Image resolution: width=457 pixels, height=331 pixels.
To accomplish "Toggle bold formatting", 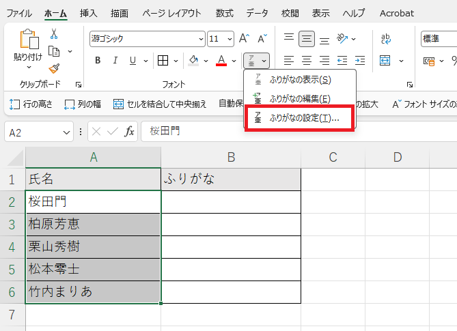I will (98, 61).
